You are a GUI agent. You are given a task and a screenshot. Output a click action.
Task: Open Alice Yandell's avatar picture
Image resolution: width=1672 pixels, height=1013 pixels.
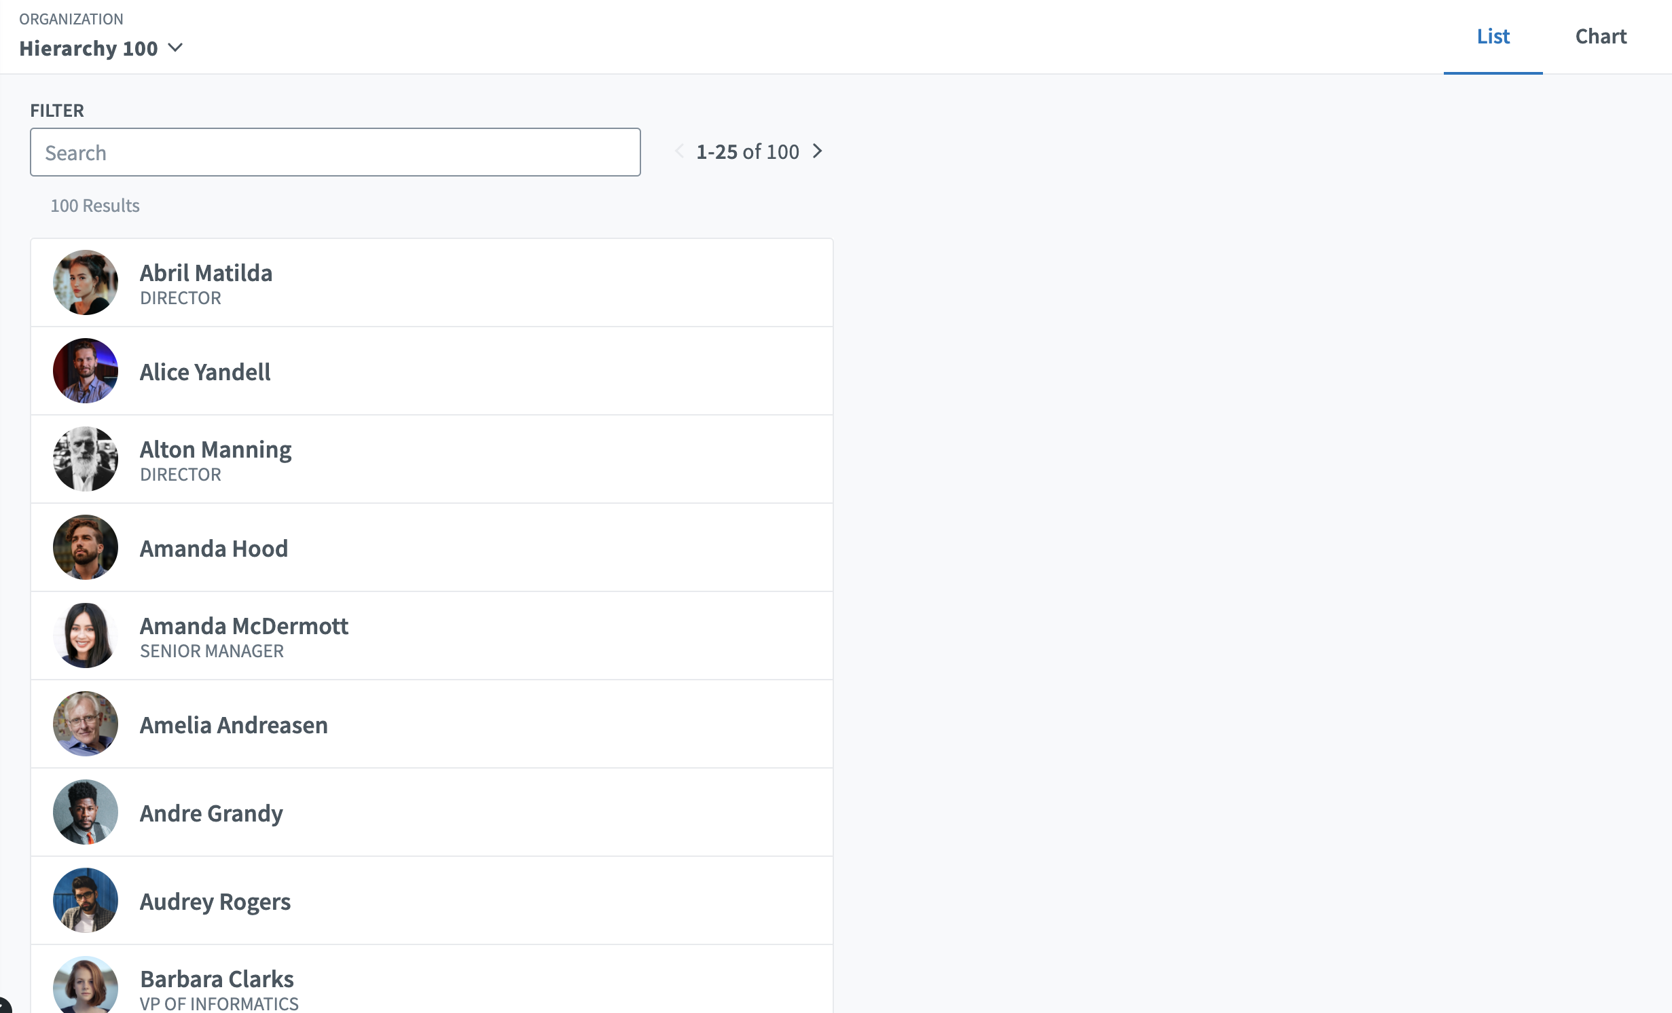pyautogui.click(x=86, y=371)
